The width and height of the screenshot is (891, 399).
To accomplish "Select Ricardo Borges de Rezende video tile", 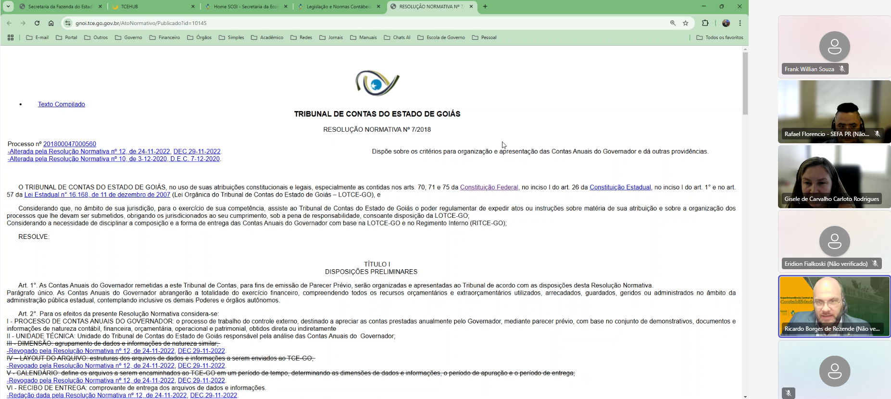I will tap(834, 307).
